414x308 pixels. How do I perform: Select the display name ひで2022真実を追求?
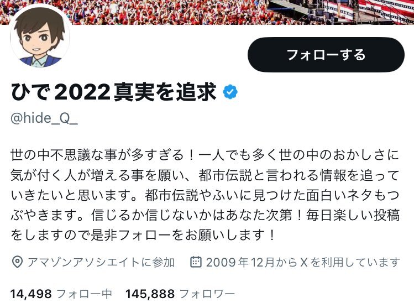(113, 92)
